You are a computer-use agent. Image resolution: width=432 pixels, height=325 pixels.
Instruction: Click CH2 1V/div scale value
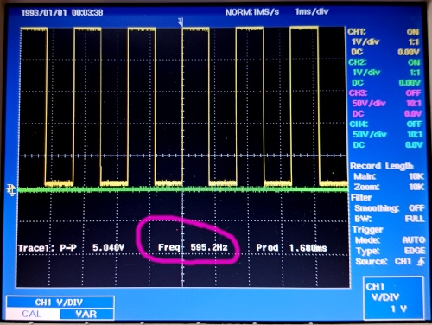tap(366, 73)
